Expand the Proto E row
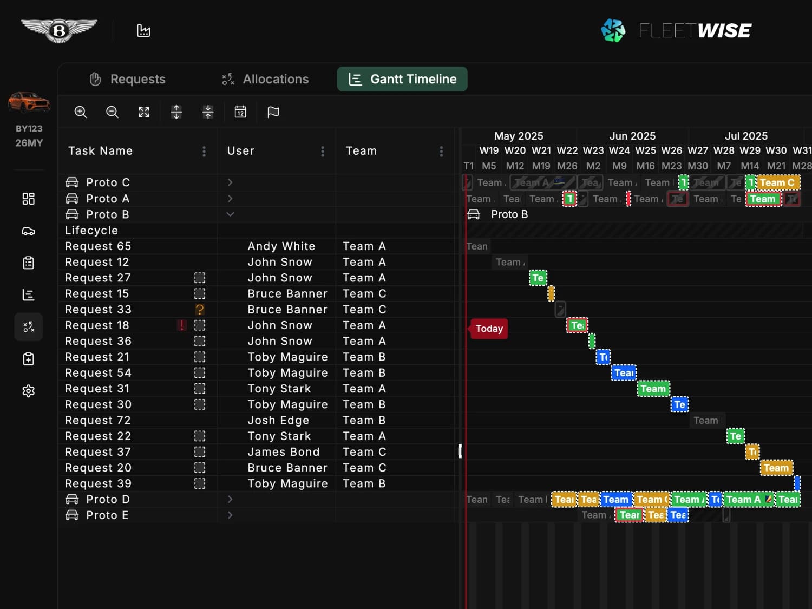Image resolution: width=812 pixels, height=609 pixels. click(230, 515)
